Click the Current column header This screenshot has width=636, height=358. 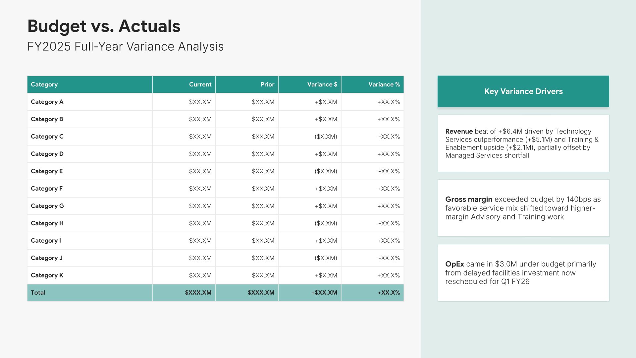click(200, 85)
